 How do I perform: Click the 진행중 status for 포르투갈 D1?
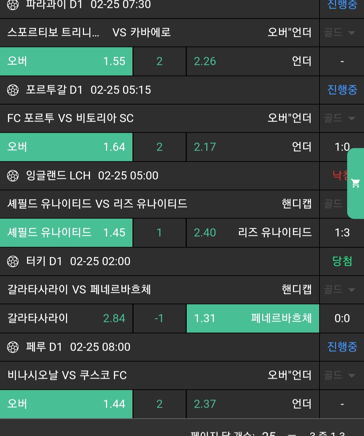tap(342, 90)
